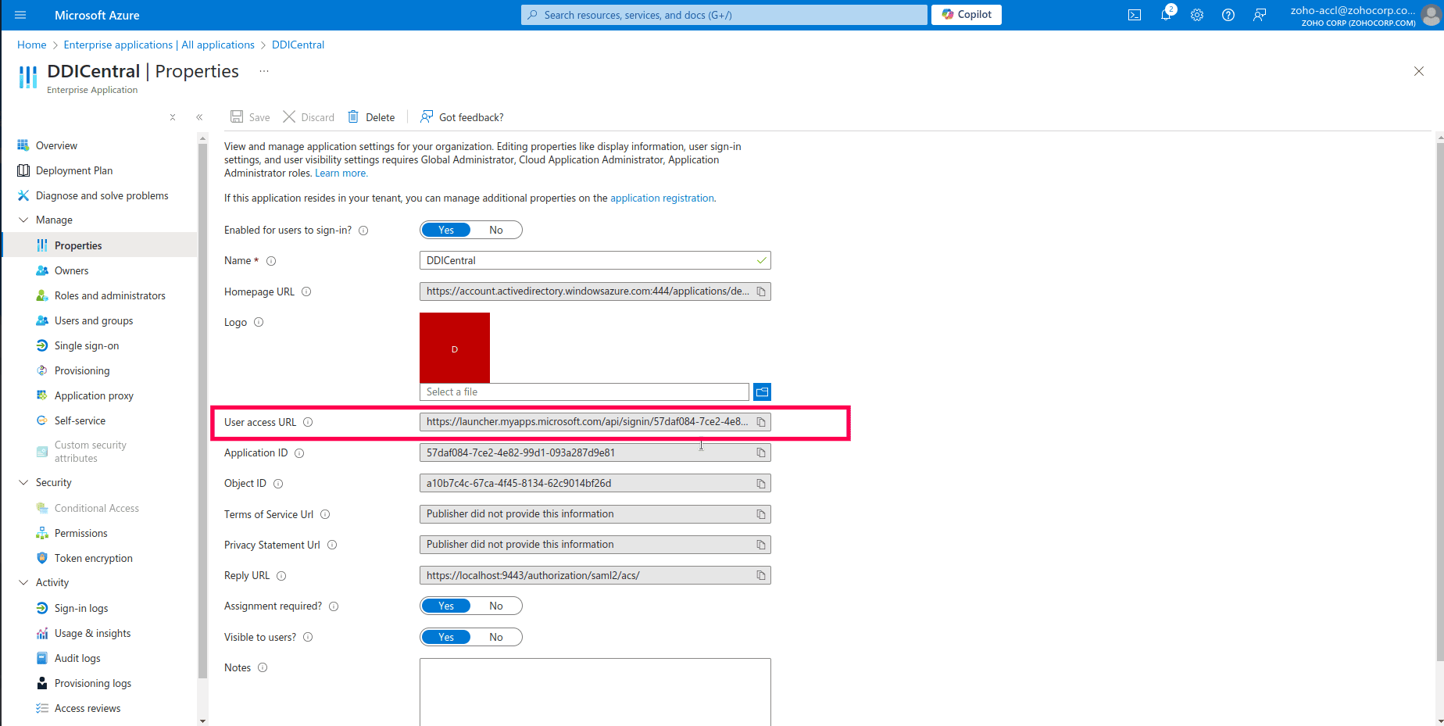This screenshot has height=726, width=1444.
Task: Set Enabled for users to sign-in to No
Action: 496,230
